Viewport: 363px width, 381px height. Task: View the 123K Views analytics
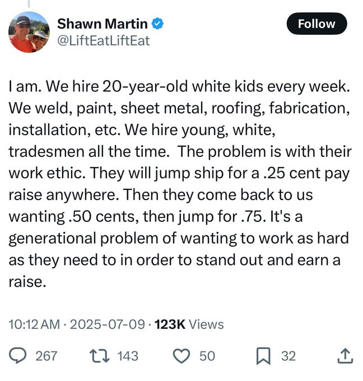tap(189, 324)
